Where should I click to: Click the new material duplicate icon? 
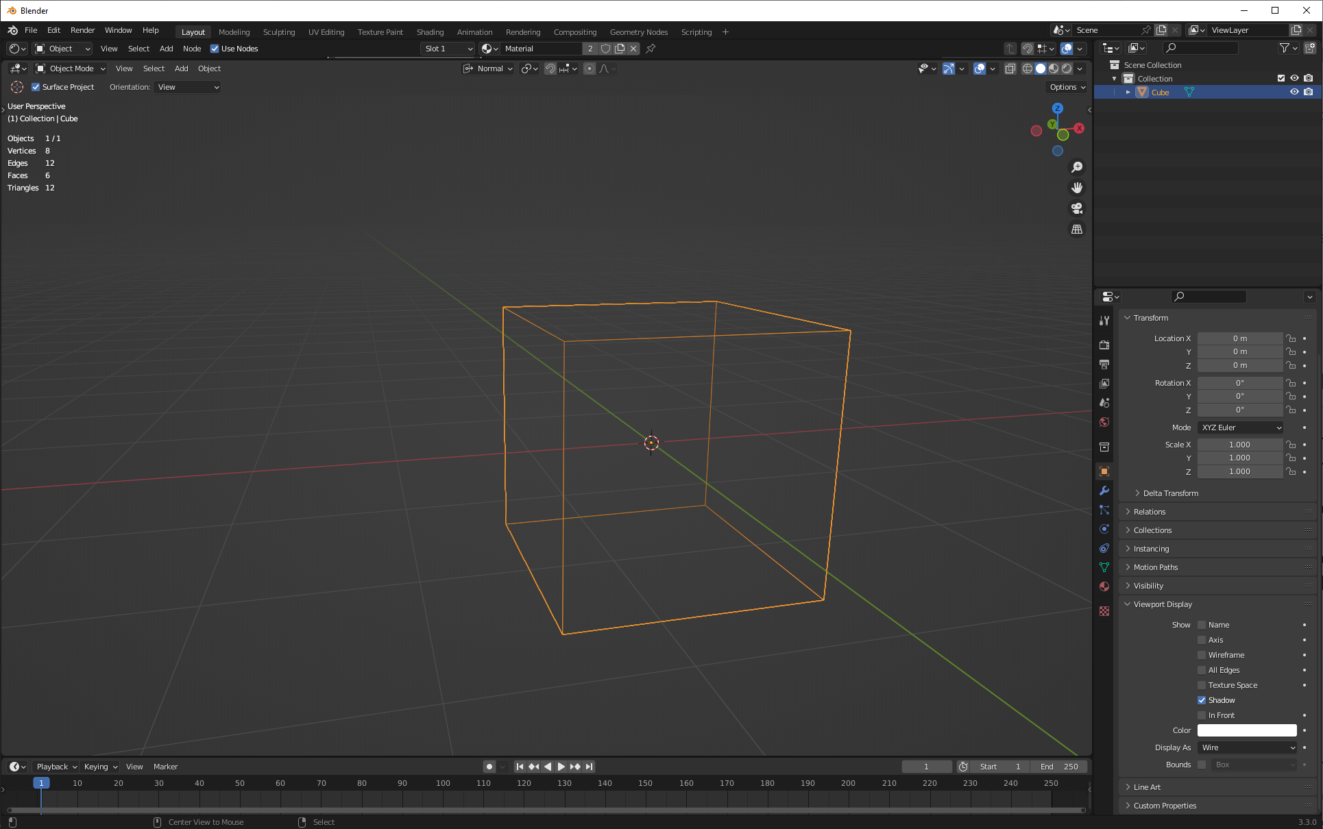click(620, 49)
